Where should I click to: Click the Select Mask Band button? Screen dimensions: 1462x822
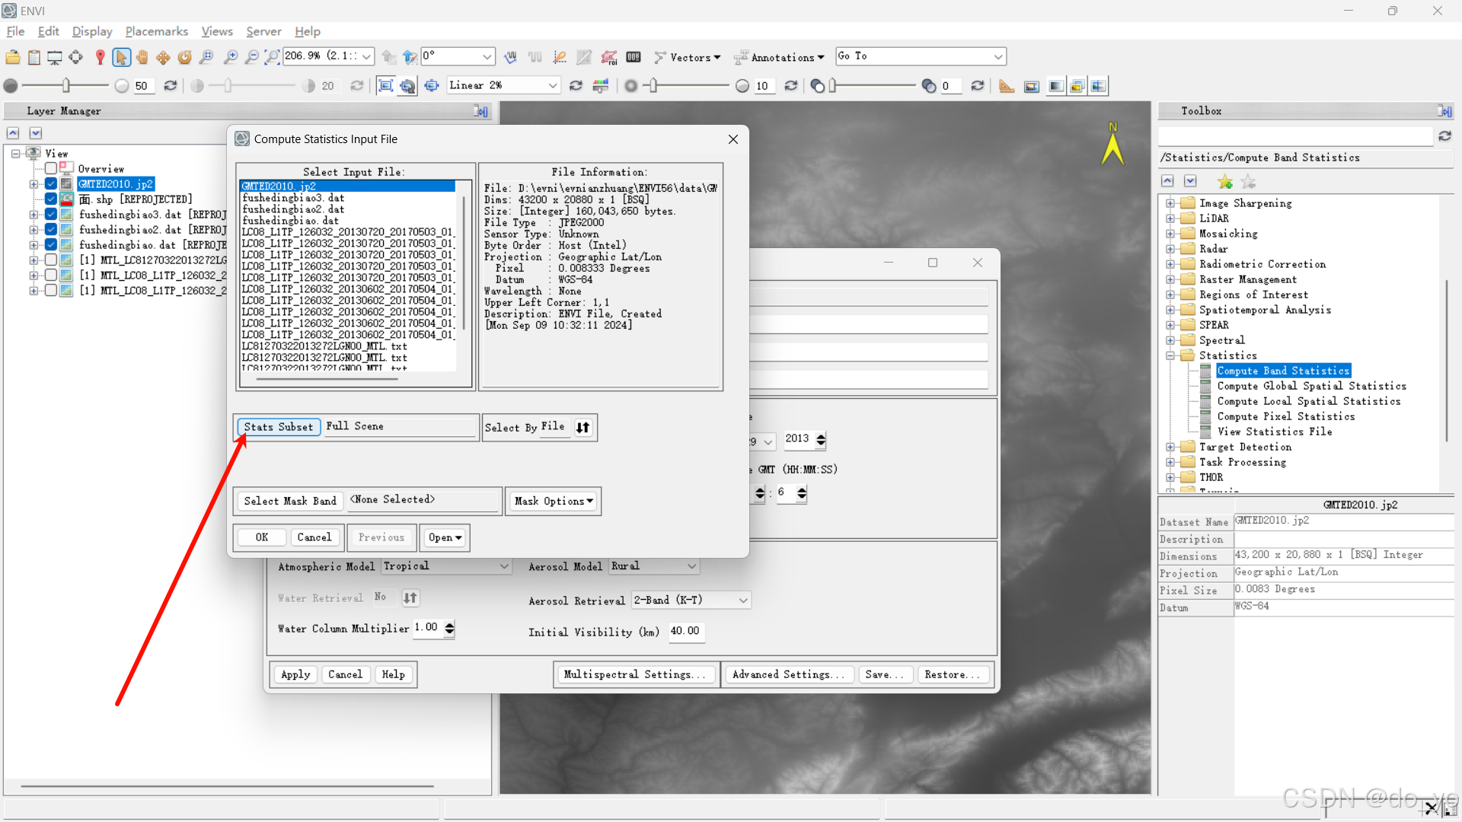coord(289,501)
